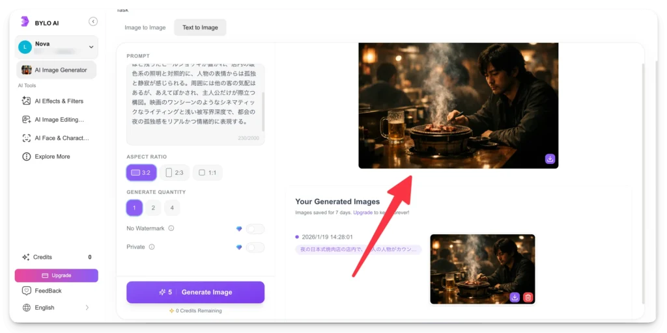Open the FeedBack link
This screenshot has height=333, width=667.
[48, 291]
